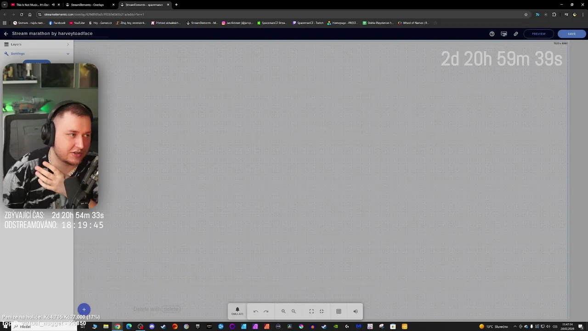Select the countdown timer widget on canvas
Viewport: 588px width, 331px height.
tap(501, 59)
